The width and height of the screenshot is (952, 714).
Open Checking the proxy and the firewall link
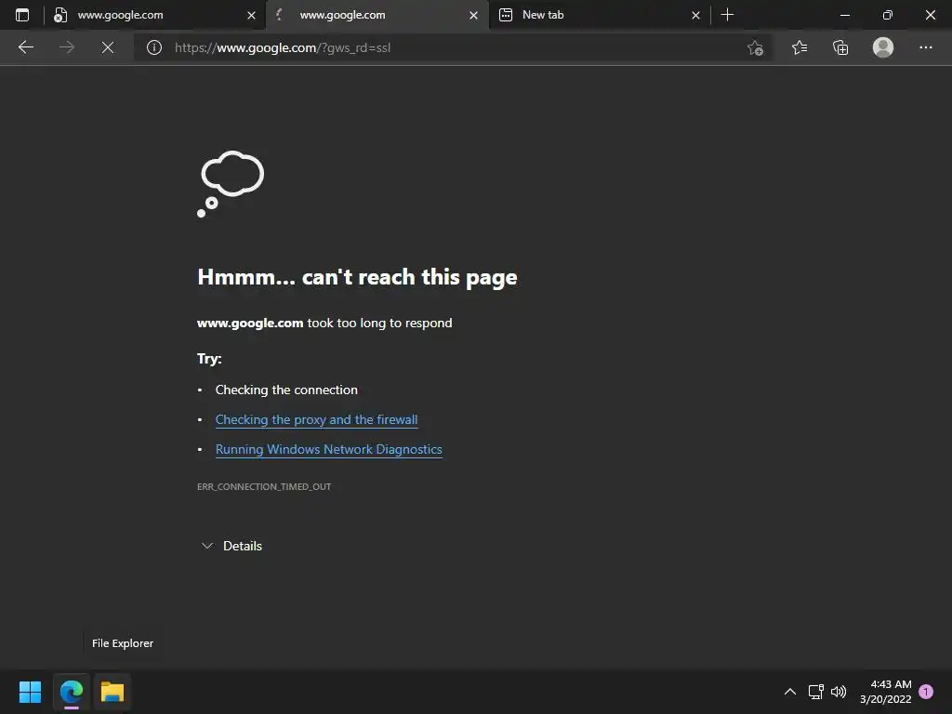[316, 419]
